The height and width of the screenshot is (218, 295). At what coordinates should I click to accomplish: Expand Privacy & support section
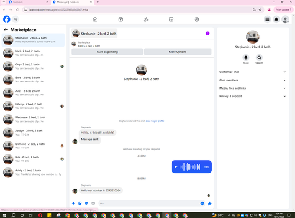[x=253, y=96]
